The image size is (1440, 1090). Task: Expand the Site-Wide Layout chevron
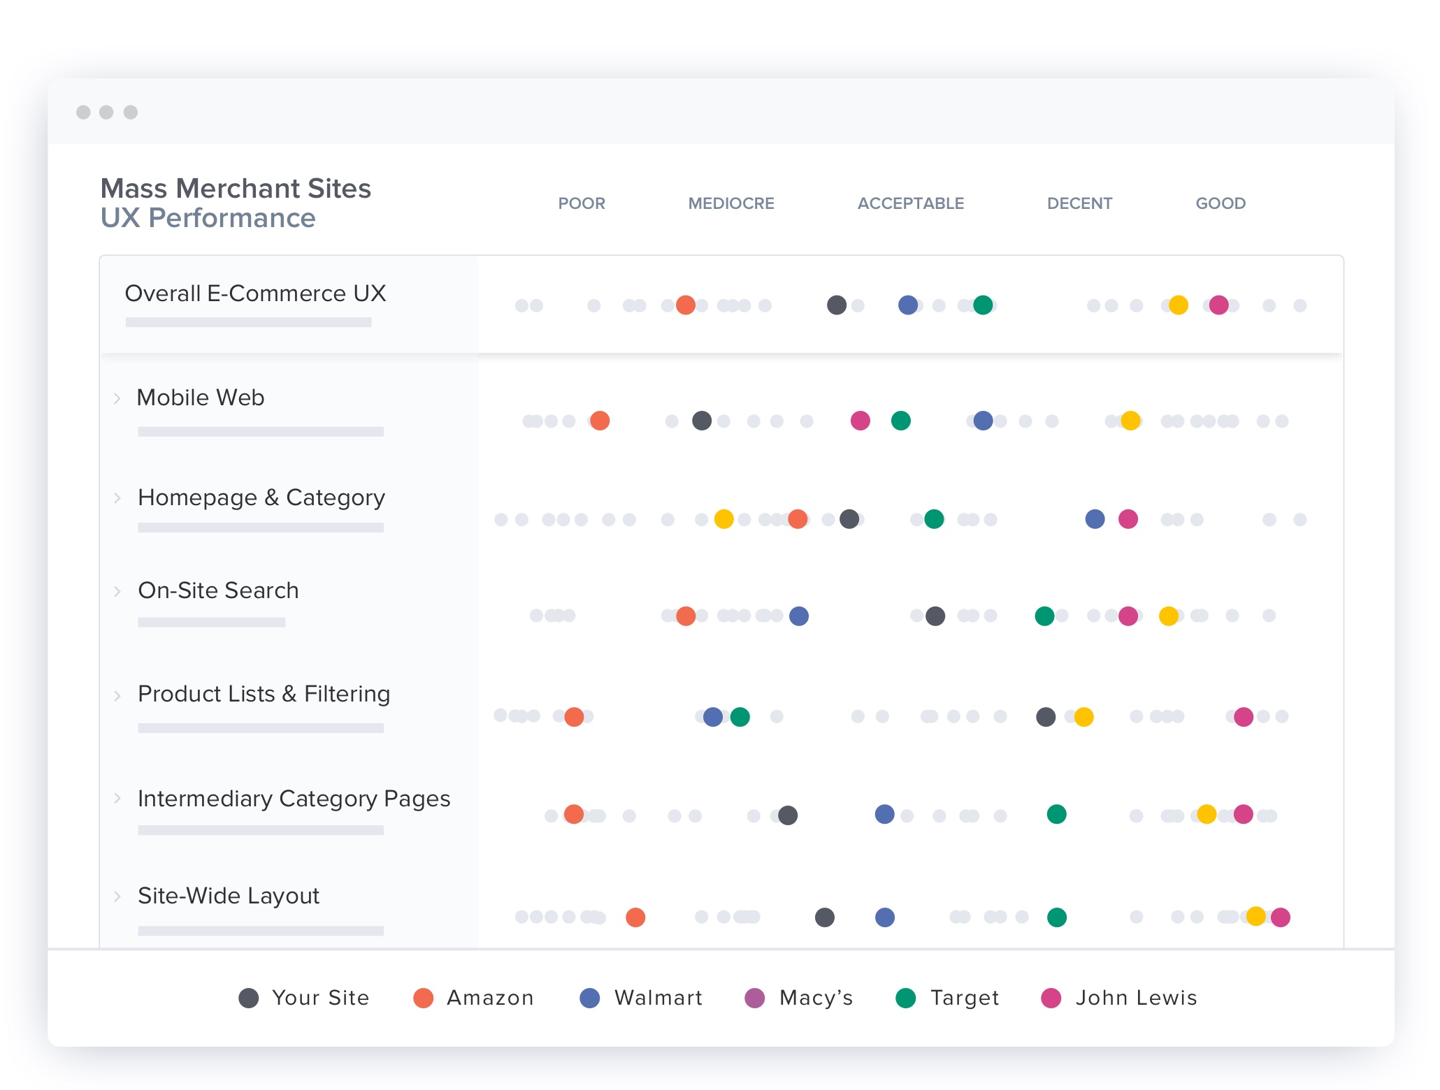pos(117,896)
